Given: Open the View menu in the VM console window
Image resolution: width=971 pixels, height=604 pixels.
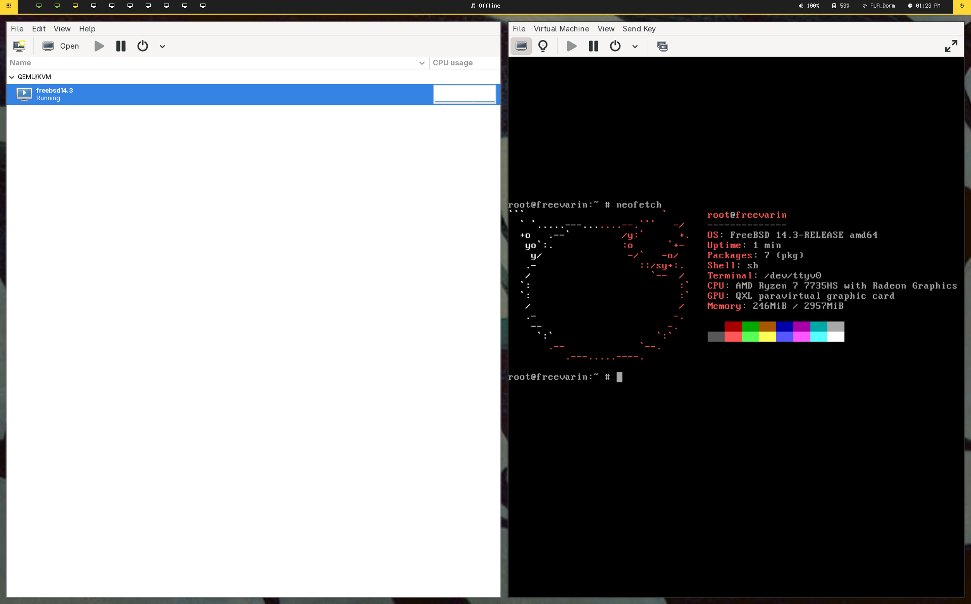Looking at the screenshot, I should [606, 29].
